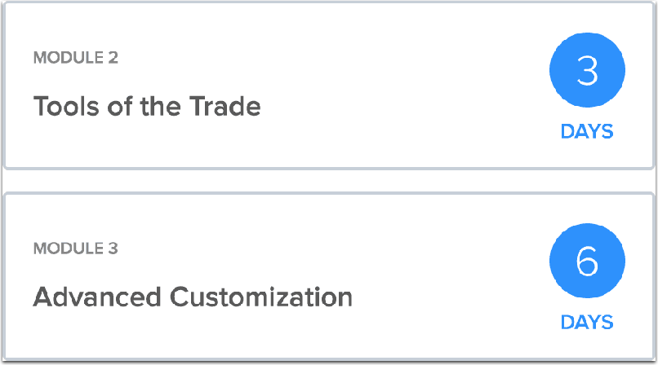Select the word Customization in Module 3 title
Viewport: 658px width, 365px height.
[x=261, y=297]
